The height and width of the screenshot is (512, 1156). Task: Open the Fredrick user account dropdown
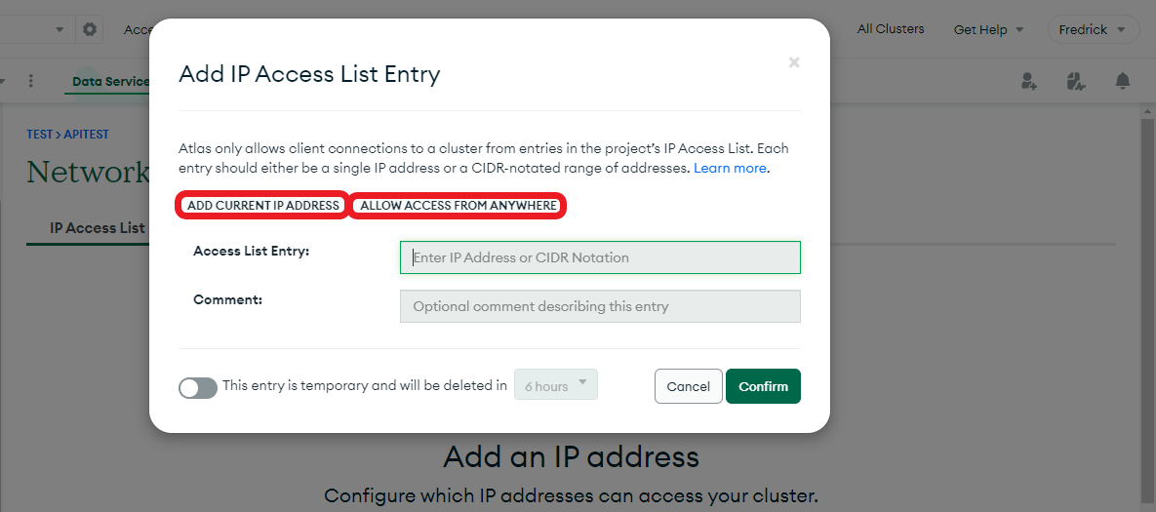pos(1093,29)
